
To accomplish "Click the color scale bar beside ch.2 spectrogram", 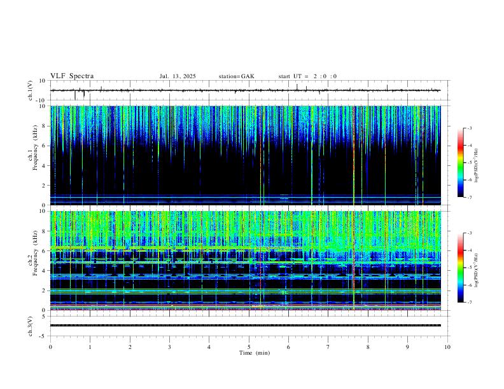I will point(461,268).
